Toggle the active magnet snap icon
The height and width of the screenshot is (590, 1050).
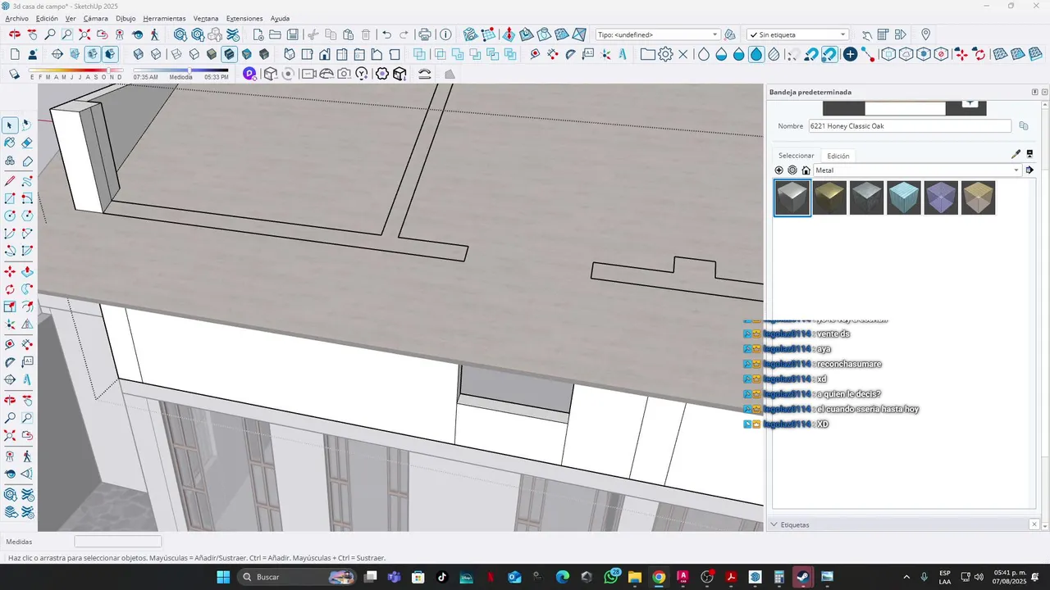pyautogui.click(x=829, y=54)
